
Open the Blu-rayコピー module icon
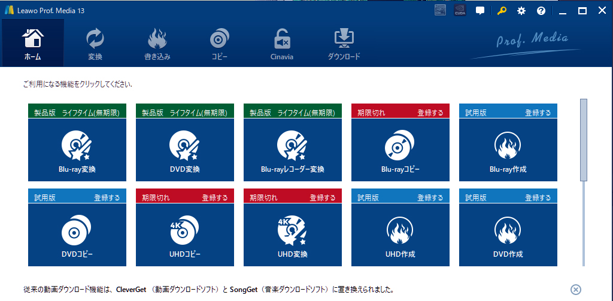(x=400, y=146)
